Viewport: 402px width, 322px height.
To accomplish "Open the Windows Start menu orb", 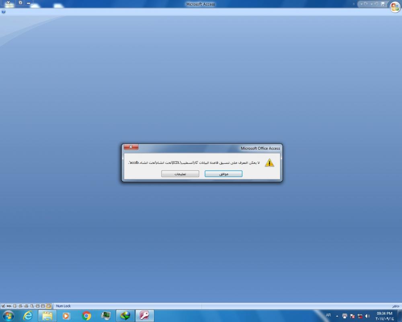I will pos(8,315).
